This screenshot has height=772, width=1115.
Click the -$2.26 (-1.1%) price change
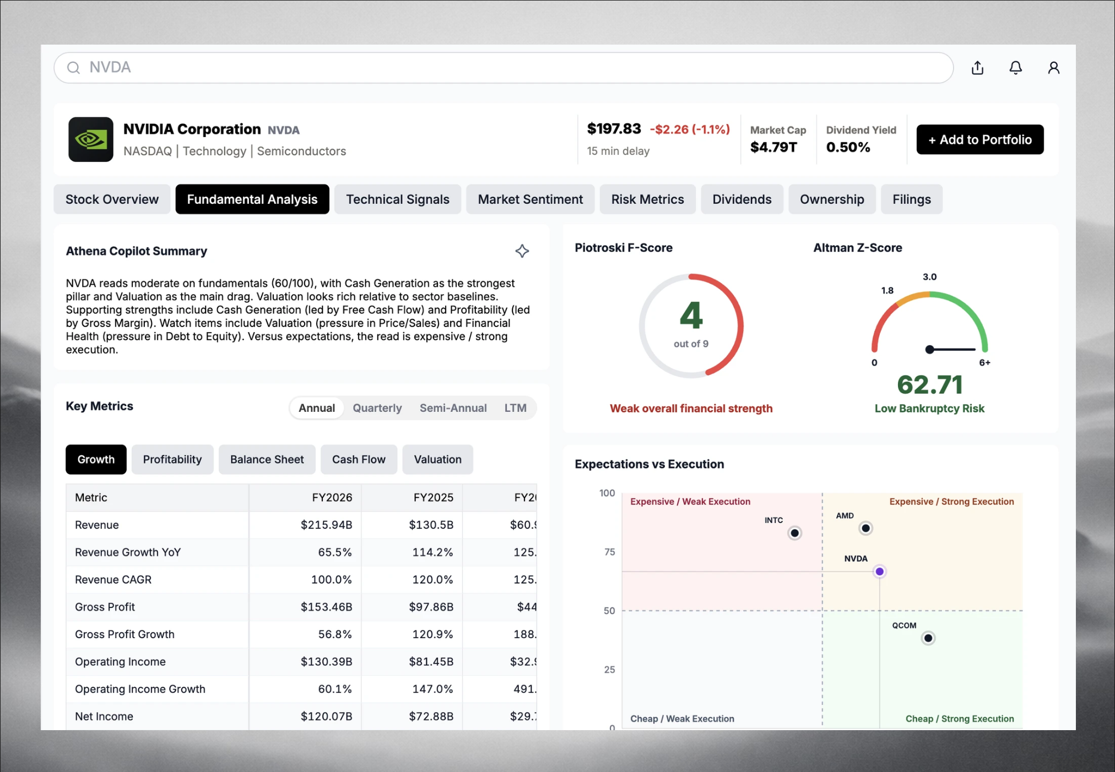click(690, 129)
